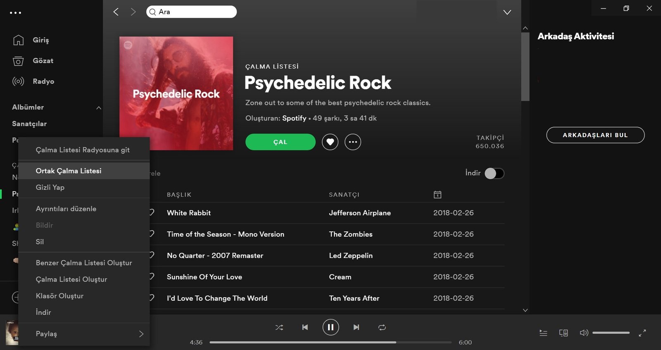Enter full screen mode
661x350 pixels.
642,333
